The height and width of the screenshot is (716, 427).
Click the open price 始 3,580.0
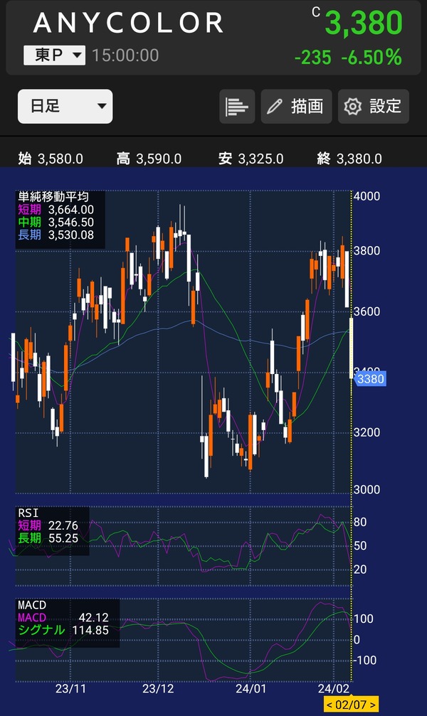click(x=51, y=159)
